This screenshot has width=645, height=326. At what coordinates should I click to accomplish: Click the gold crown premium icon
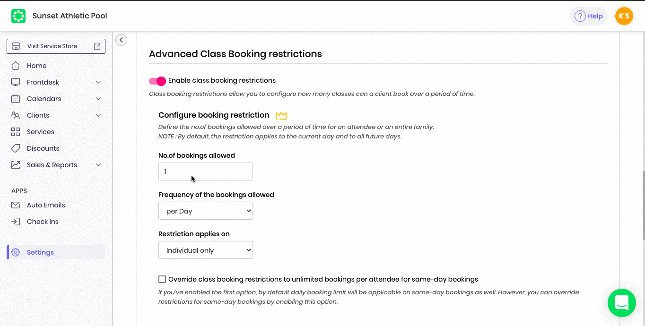(281, 115)
